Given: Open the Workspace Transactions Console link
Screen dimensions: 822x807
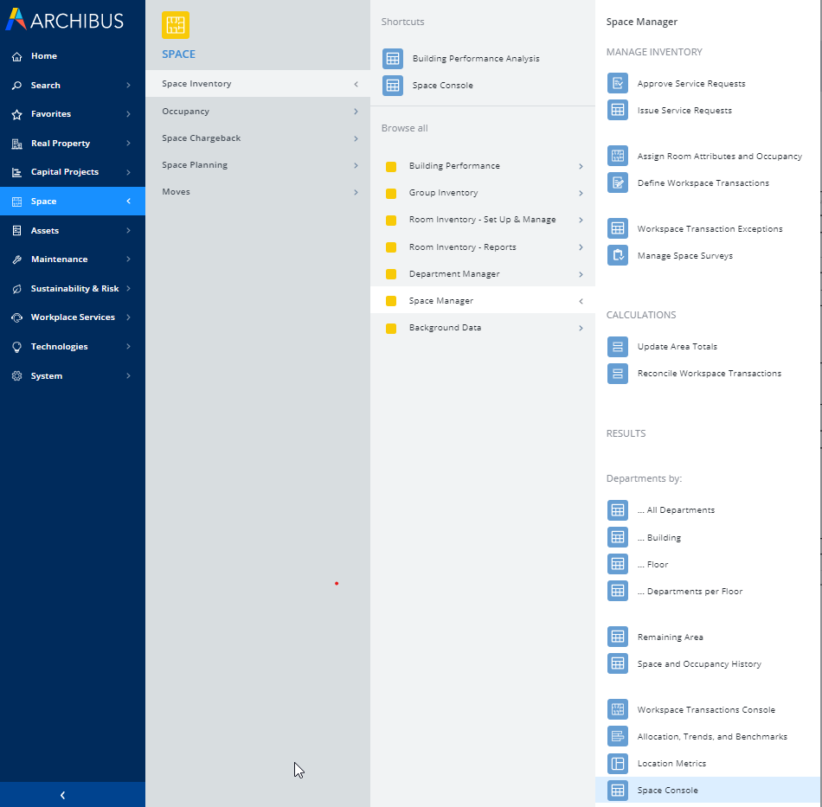Looking at the screenshot, I should point(706,709).
